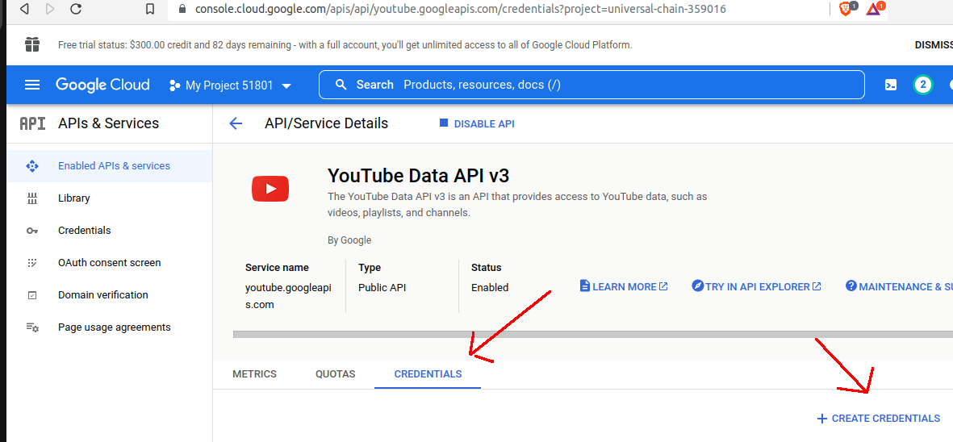
Task: Click the OAuth consent screen icon
Action: click(32, 263)
